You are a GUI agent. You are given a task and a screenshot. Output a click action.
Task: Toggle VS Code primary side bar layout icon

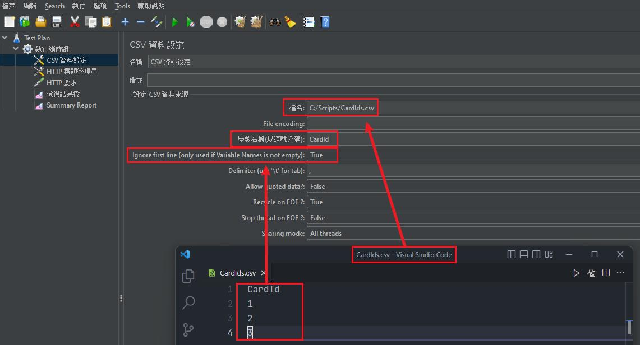tap(512, 254)
